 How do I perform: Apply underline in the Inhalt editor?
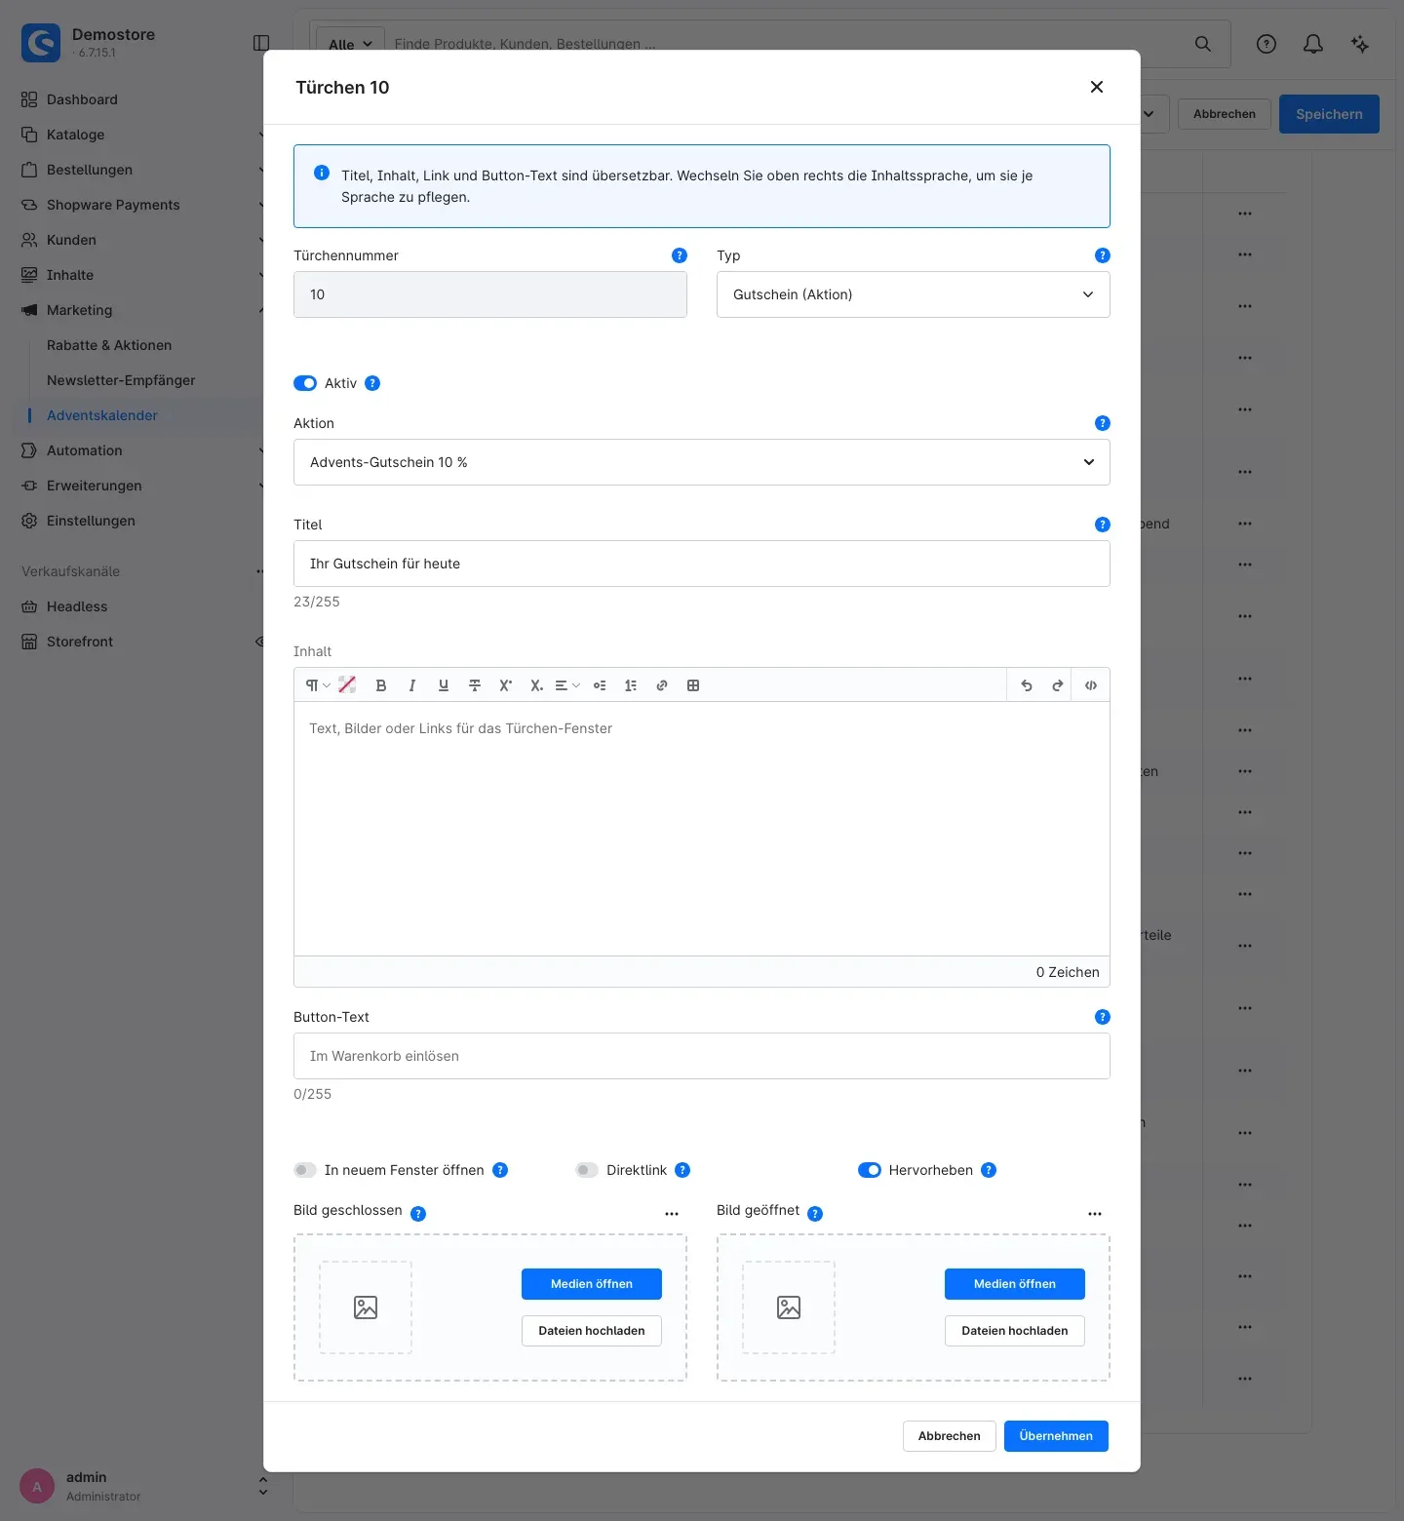point(444,685)
